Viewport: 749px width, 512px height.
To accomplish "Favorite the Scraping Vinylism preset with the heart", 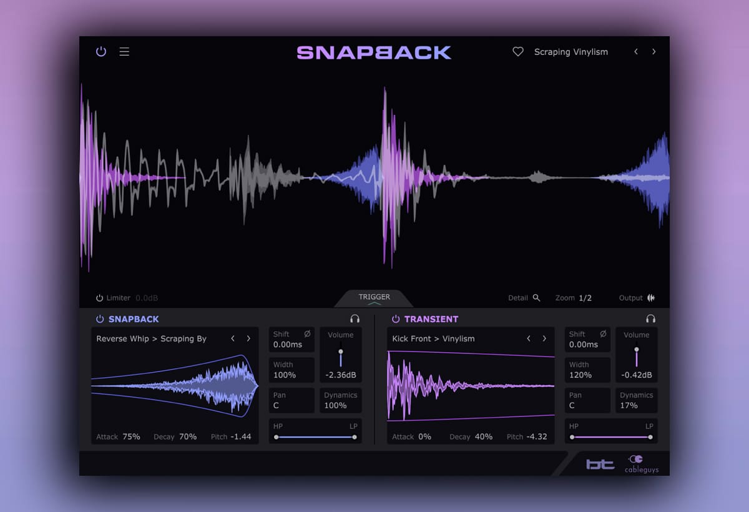I will click(x=518, y=52).
